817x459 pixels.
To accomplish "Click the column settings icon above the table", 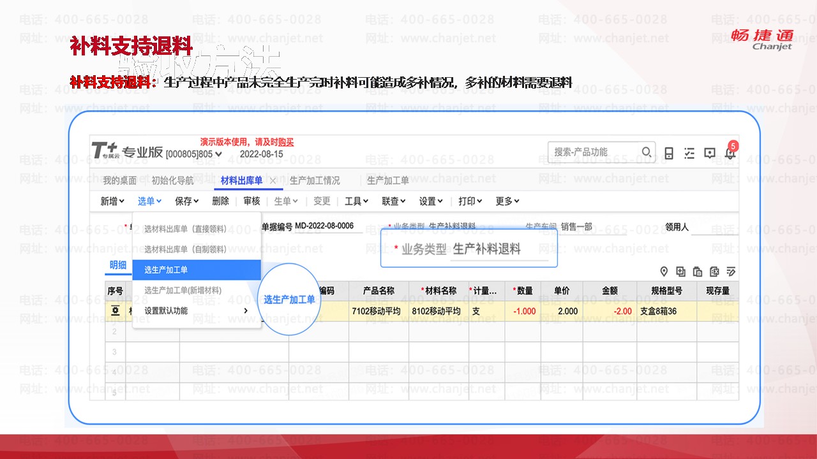I will tap(714, 272).
